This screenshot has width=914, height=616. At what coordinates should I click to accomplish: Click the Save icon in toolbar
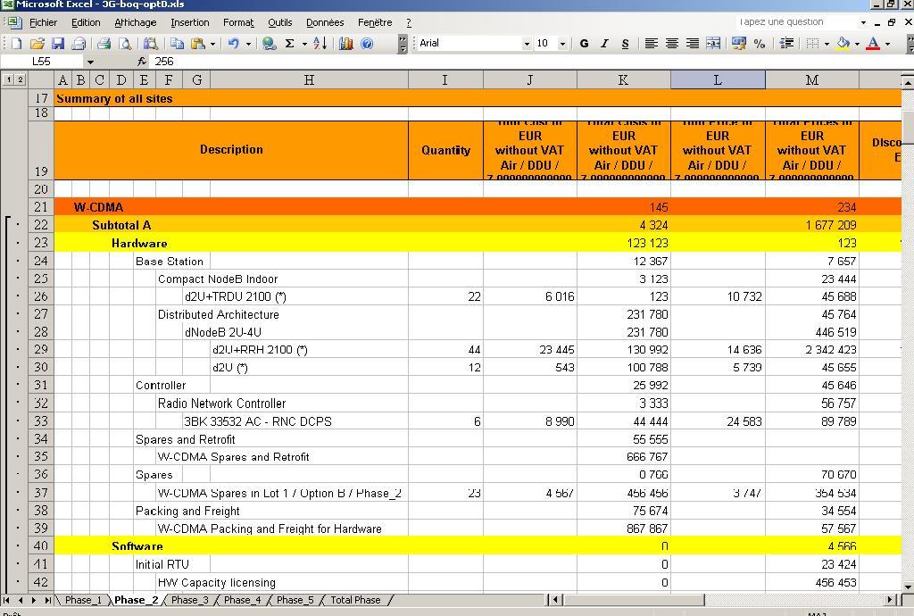click(58, 43)
